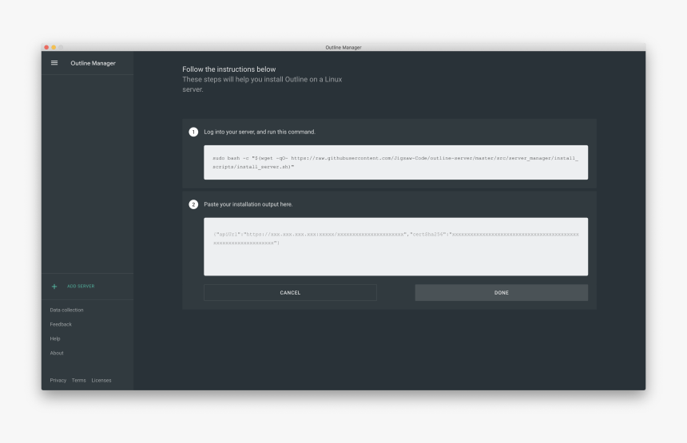Select the ADD SERVER label

(x=81, y=287)
